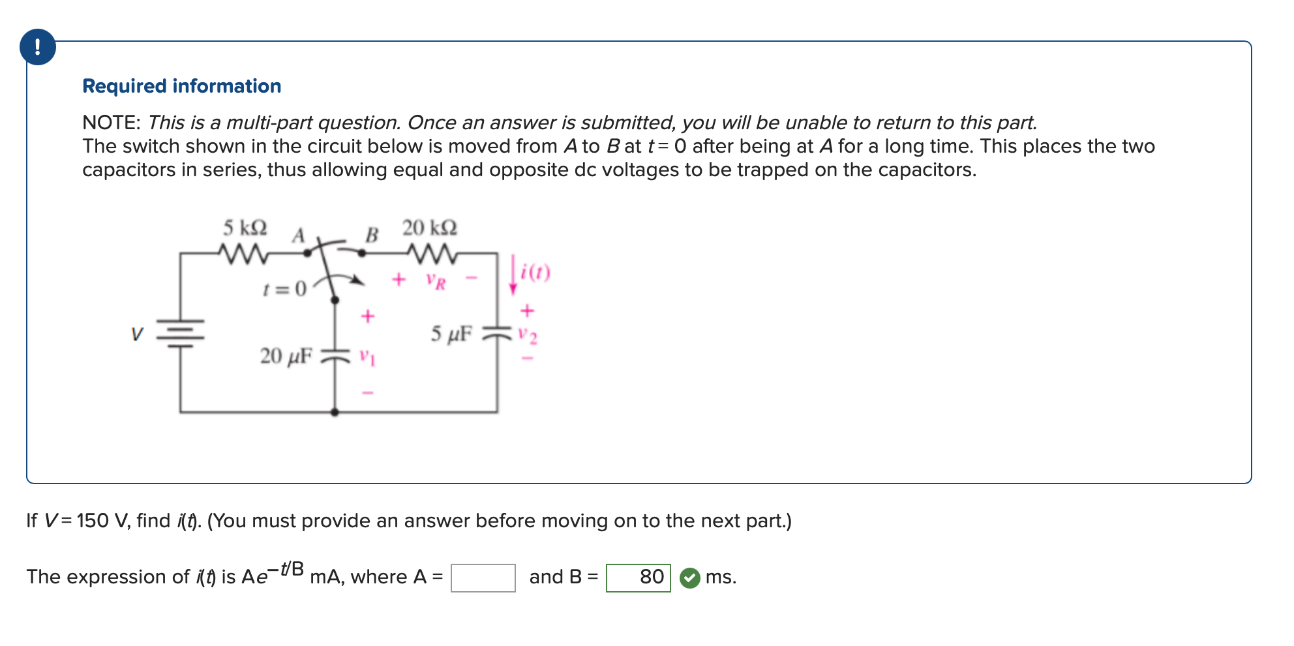The width and height of the screenshot is (1294, 646).
Task: Click the blue exclamation alert icon
Action: click(37, 46)
